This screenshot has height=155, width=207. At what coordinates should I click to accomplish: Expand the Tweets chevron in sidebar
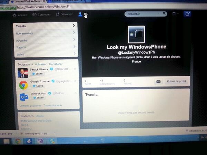pos(74,25)
